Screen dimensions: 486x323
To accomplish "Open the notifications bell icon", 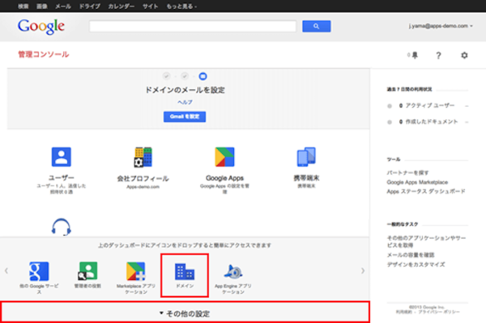I will [415, 55].
